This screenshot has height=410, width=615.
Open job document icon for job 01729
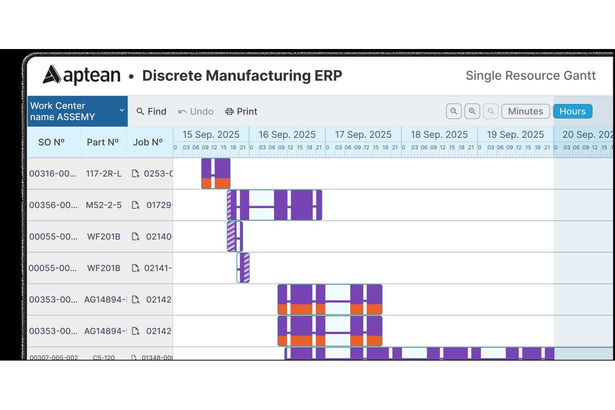pos(135,205)
